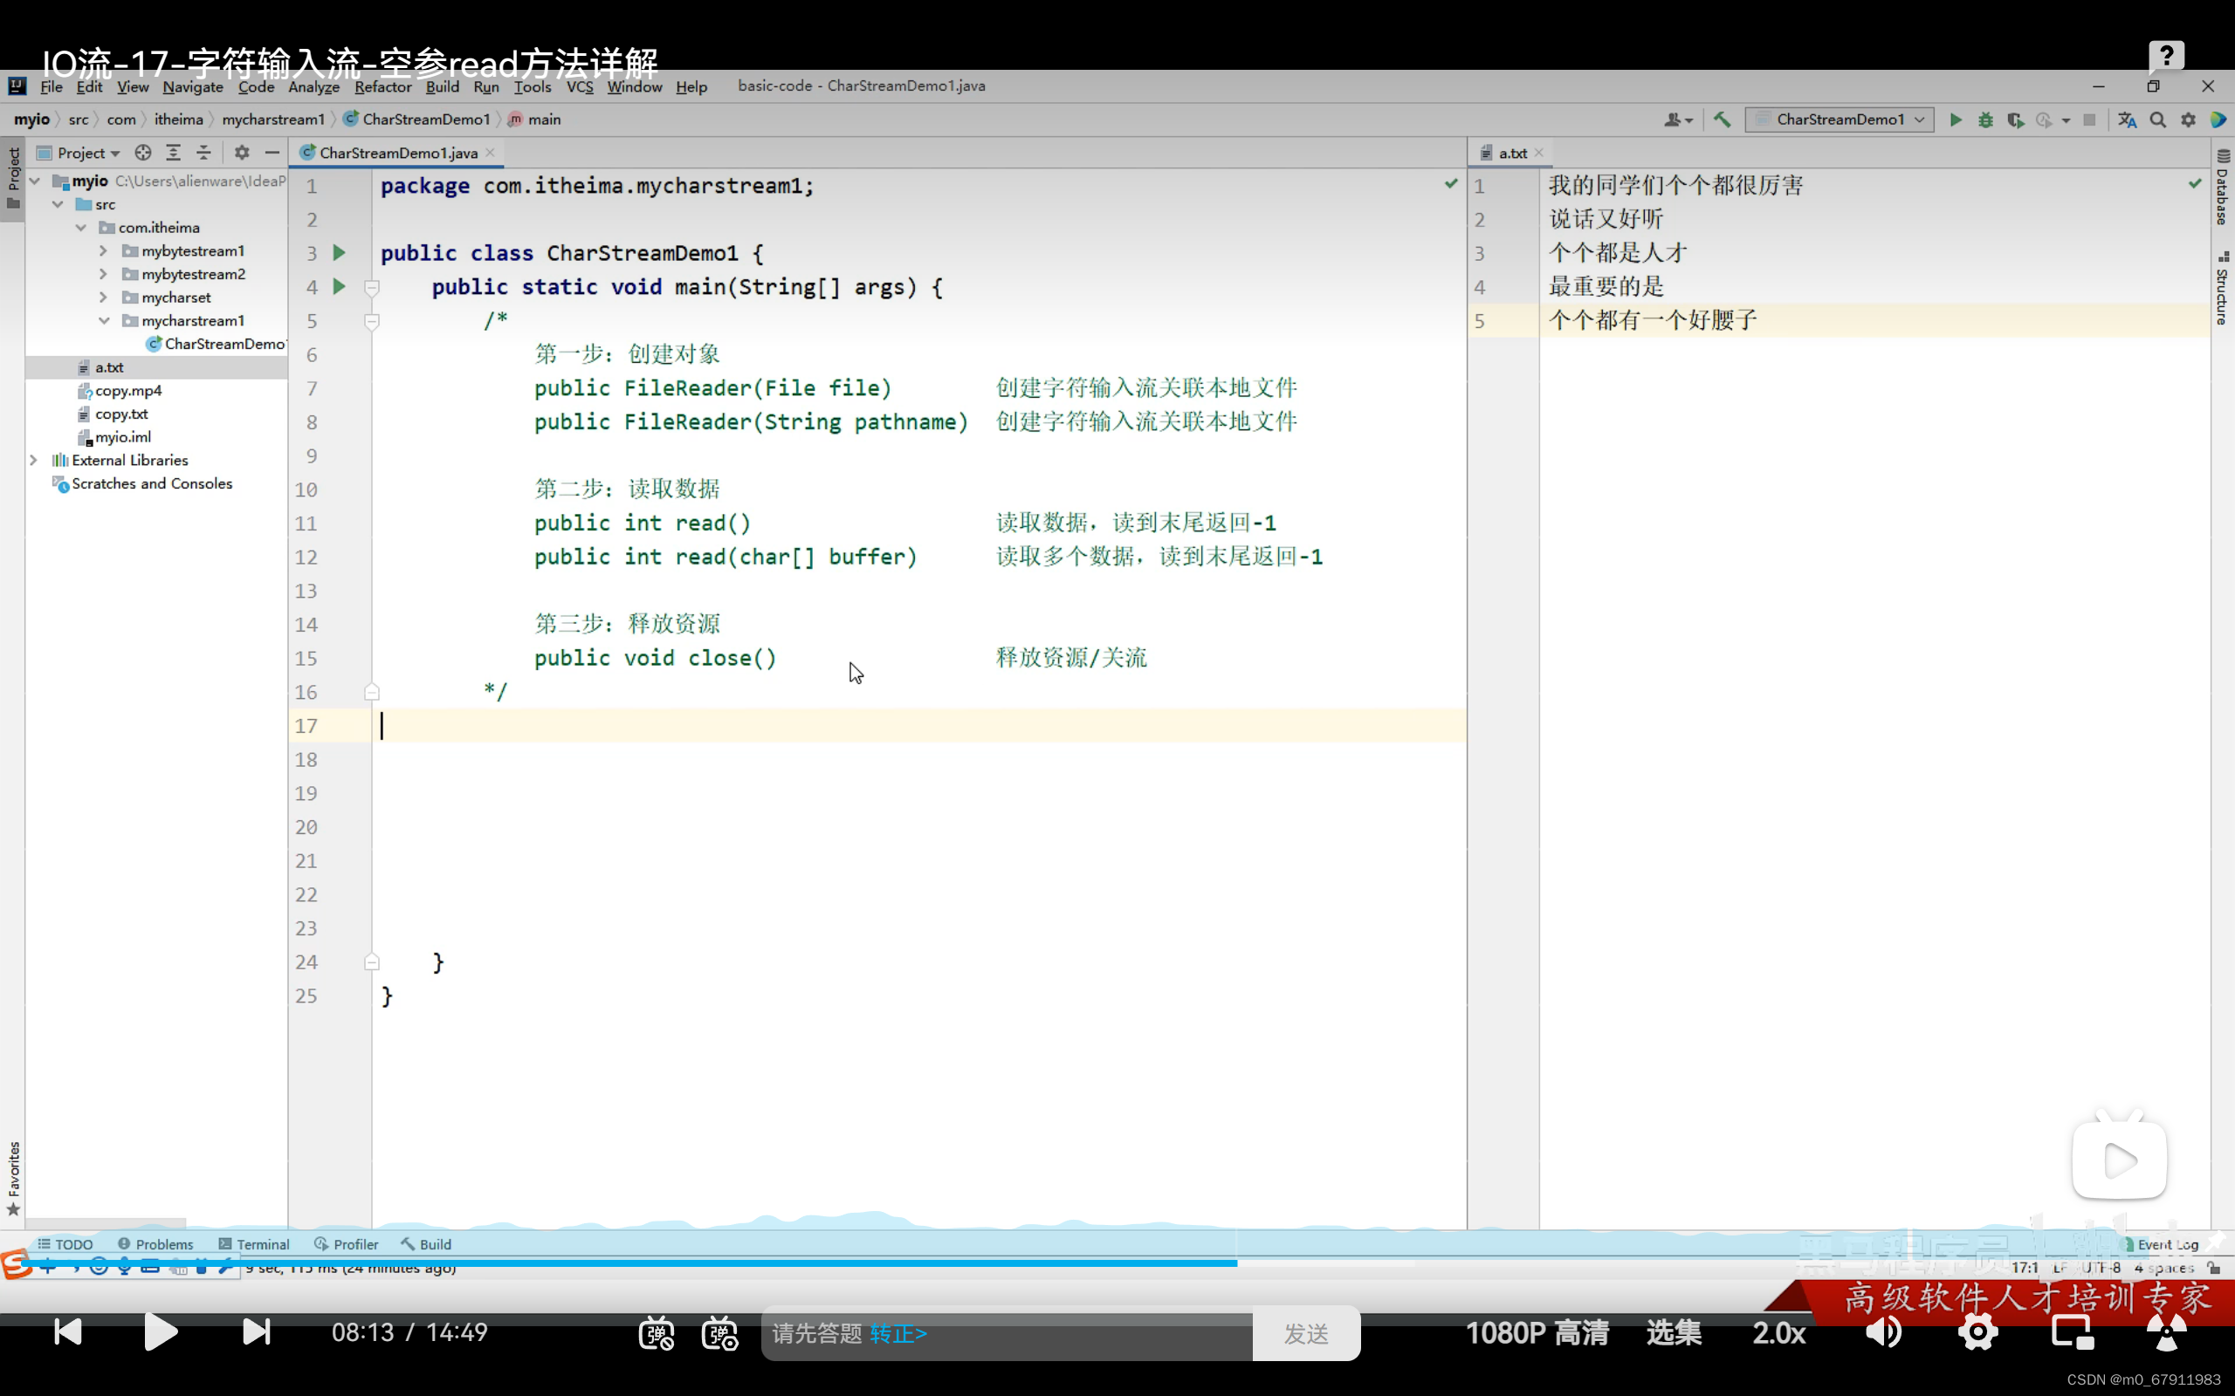The image size is (2235, 1396).
Task: Click the green Run button in toolbar
Action: click(1955, 120)
